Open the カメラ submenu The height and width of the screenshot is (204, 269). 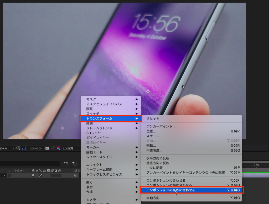[111, 200]
